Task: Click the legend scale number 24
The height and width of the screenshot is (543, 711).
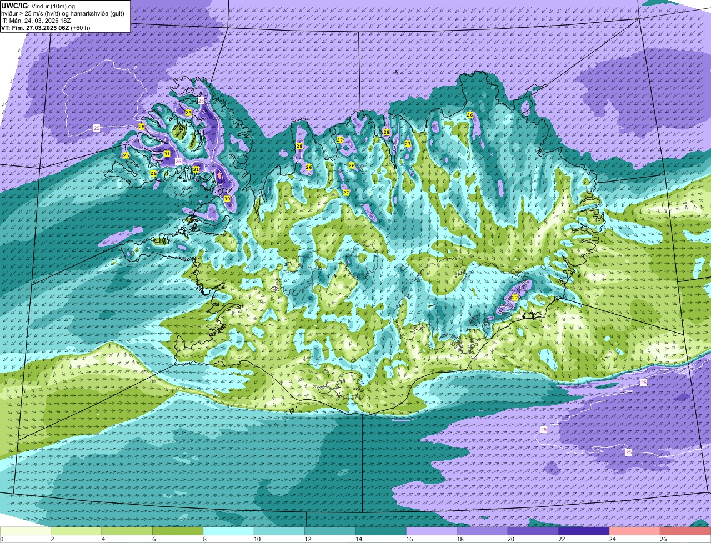Action: [612, 539]
